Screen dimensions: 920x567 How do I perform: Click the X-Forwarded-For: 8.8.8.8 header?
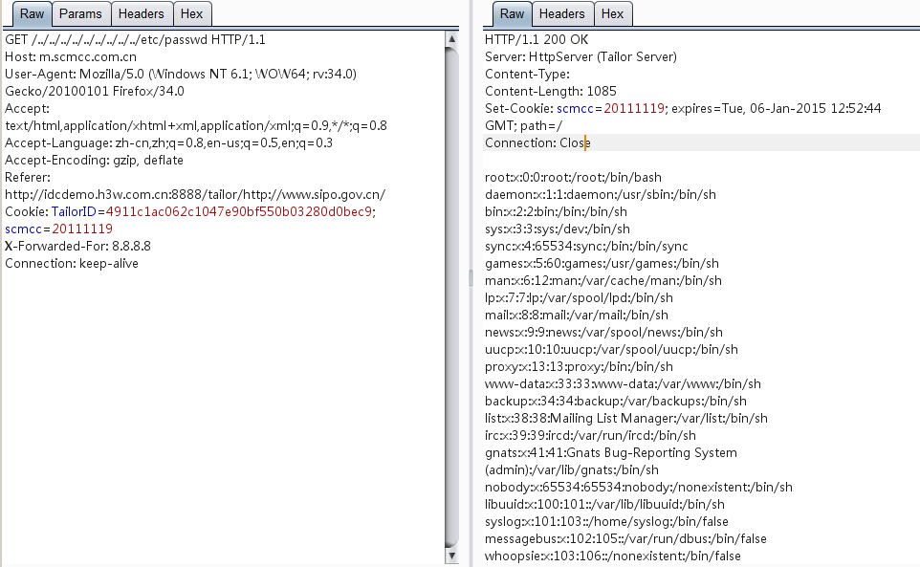tap(77, 247)
